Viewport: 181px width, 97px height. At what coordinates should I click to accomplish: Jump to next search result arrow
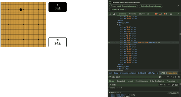[x=168, y=77]
